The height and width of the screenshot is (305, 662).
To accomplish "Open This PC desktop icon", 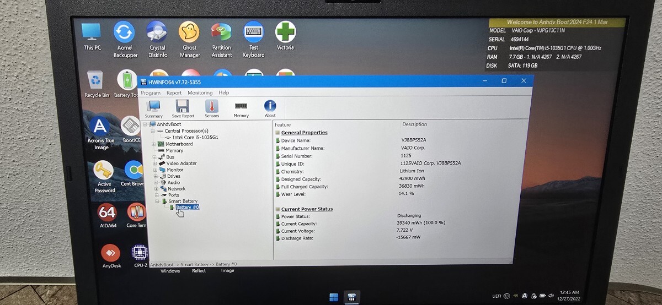I will (x=92, y=36).
